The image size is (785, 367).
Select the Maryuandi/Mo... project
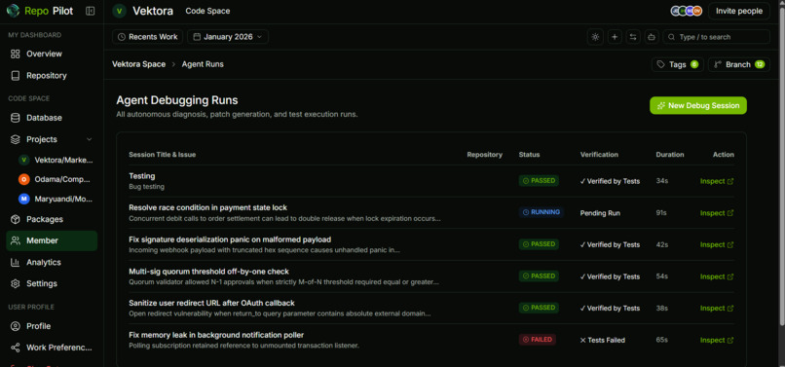coord(56,199)
